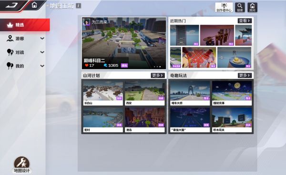
Task: Click the info icon beside 地图工坊
Action: (79, 6)
